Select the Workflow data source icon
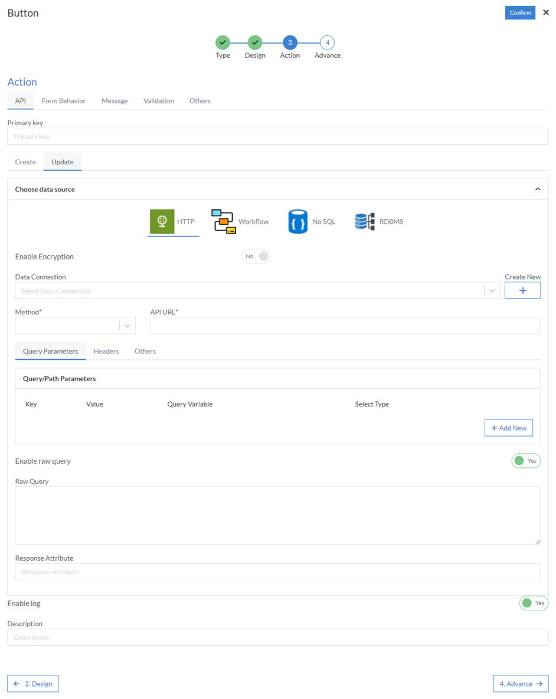The image size is (556, 699). [223, 221]
